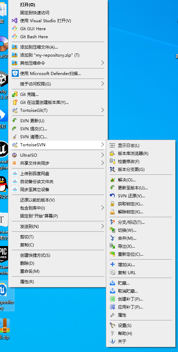Click the TortoiseSVN 属性 wrench icon
Viewport: 178px width, 352px height.
[112, 315]
